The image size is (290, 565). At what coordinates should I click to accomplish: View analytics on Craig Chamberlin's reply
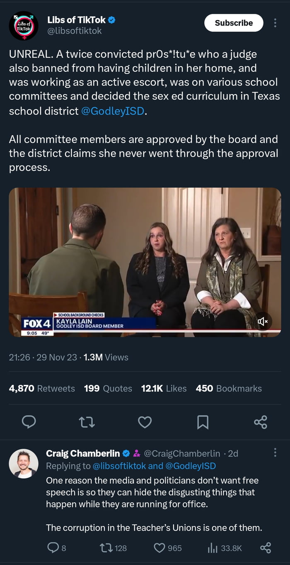pos(214,548)
